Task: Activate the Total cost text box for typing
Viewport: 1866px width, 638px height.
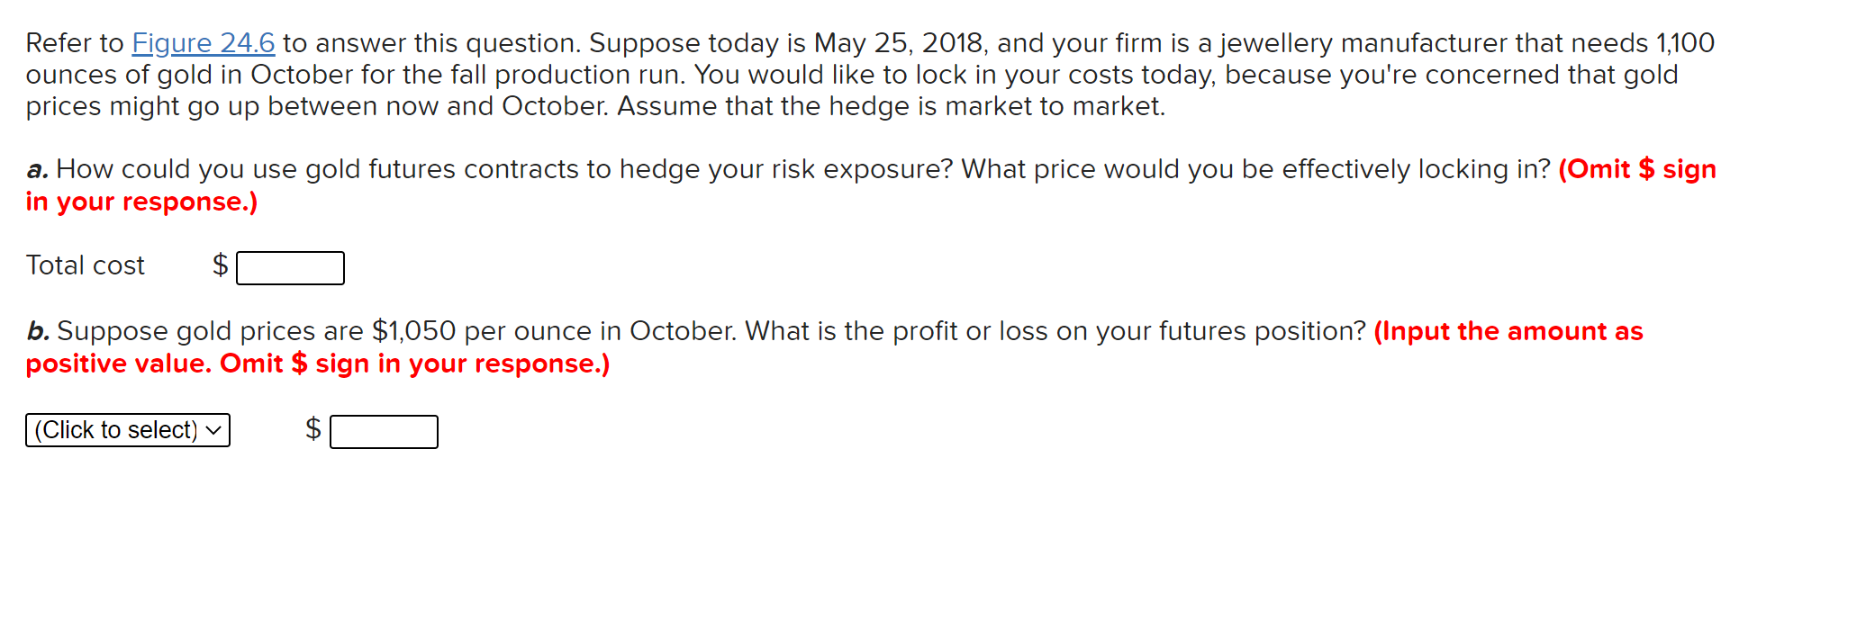Action: [x=290, y=267]
